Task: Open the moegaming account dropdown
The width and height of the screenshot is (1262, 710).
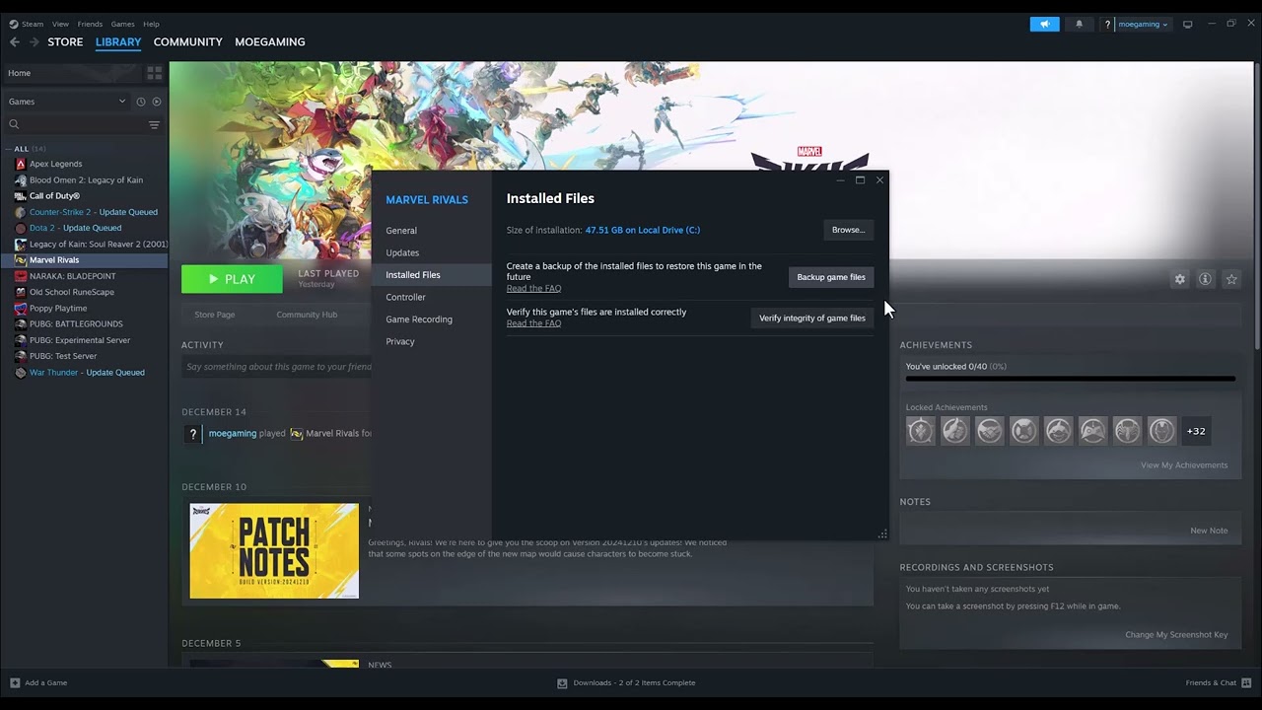Action: tap(1143, 24)
